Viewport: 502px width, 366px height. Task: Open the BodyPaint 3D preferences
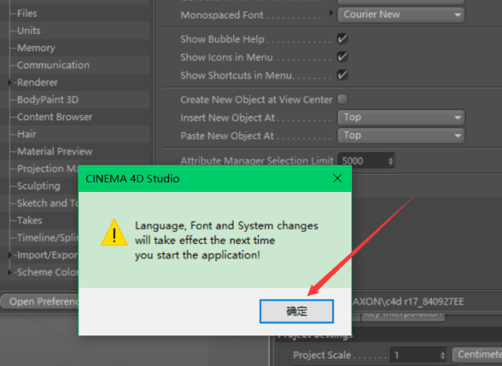[x=47, y=100]
